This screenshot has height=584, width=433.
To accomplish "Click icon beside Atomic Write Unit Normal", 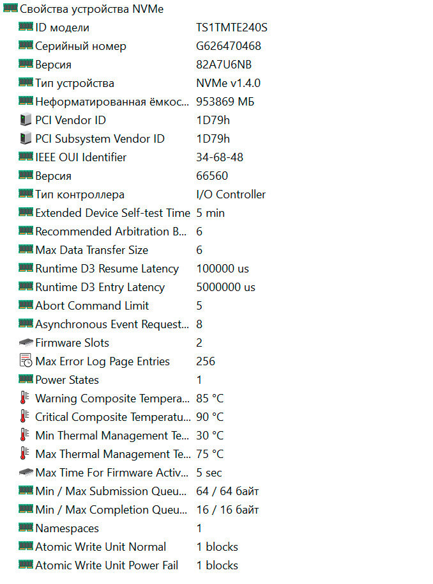I will (x=26, y=546).
